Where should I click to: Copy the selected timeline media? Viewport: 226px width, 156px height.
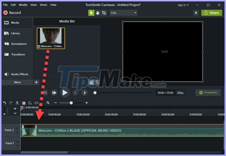23,103
